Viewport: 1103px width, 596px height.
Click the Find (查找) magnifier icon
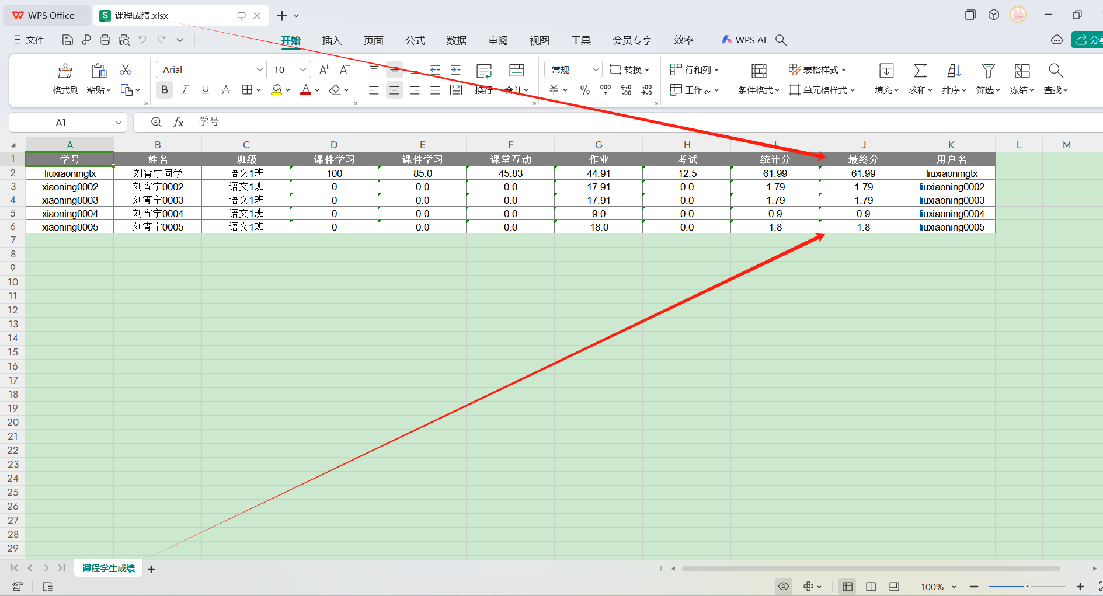tap(1055, 71)
